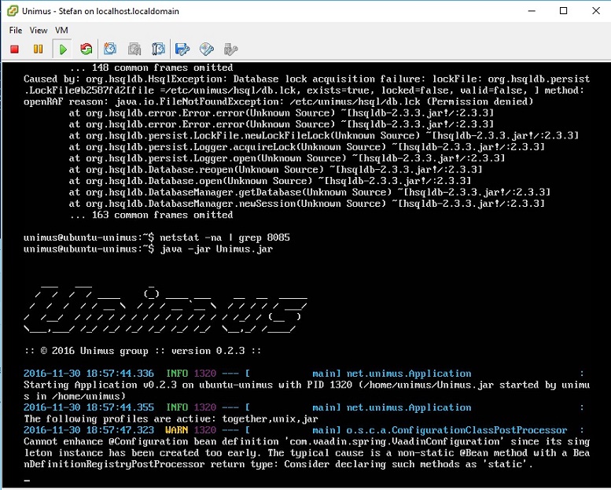
Task: Click the '... 163 common frames omitted' line
Action: [x=152, y=215]
